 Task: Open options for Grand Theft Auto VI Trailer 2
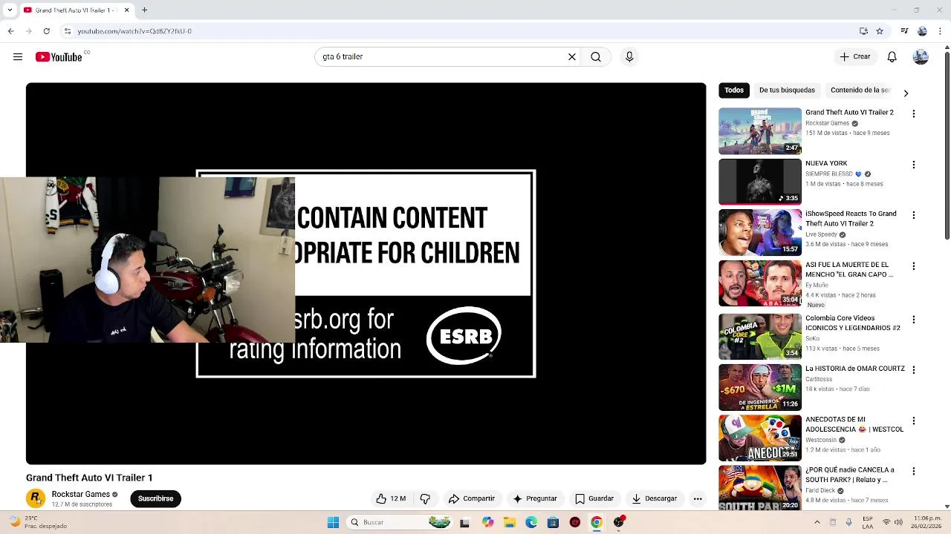tap(914, 113)
